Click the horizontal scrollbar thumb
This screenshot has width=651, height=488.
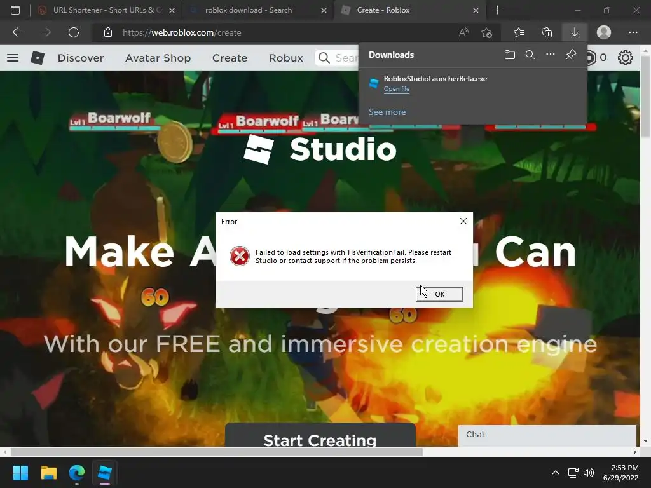click(x=216, y=452)
